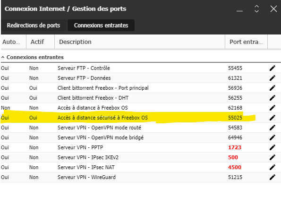This screenshot has width=281, height=214.
Task: Switch to Redirections de ports tab
Action: [x=34, y=25]
